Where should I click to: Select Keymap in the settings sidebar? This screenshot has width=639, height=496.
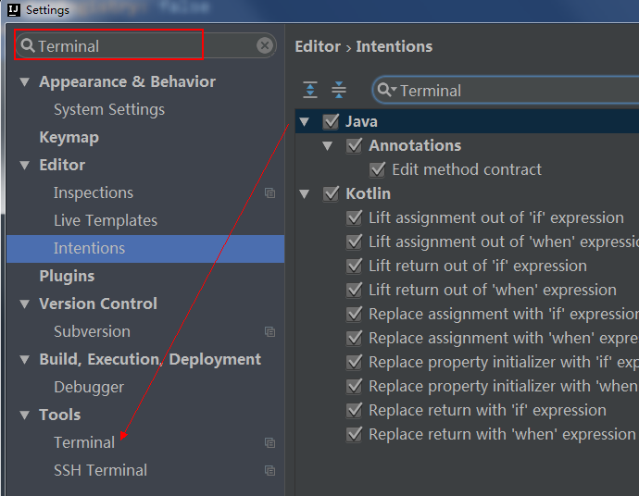[69, 137]
